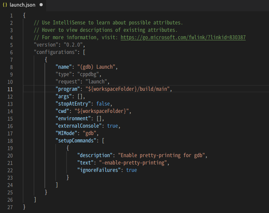Screen dimensions: 269x213
Task: Click the "configurations" key
Action: [x=56, y=52]
